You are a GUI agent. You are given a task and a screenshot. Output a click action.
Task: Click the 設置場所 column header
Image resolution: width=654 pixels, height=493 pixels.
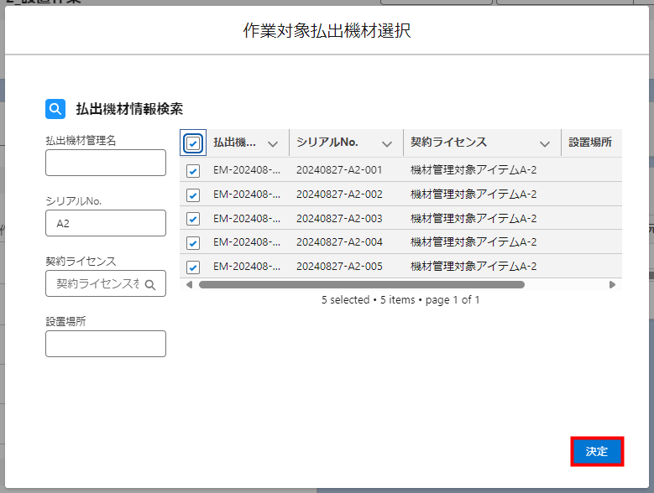(590, 143)
